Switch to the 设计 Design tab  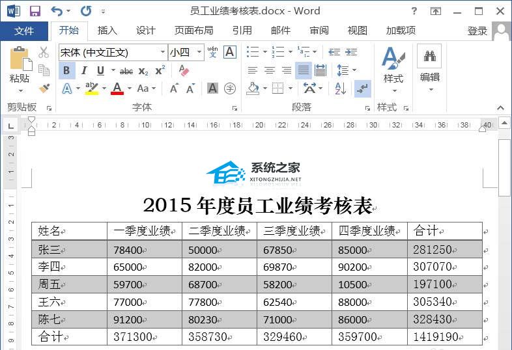point(146,31)
